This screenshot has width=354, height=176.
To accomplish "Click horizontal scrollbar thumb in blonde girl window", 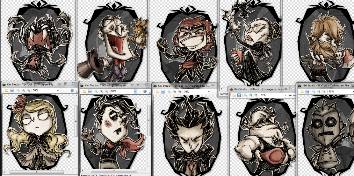I will click(x=37, y=172).
